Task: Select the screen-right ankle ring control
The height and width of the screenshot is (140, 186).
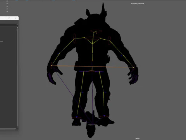Action: click(104, 116)
